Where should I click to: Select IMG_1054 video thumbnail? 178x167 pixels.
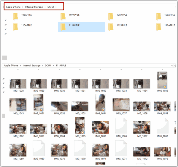[100, 103]
